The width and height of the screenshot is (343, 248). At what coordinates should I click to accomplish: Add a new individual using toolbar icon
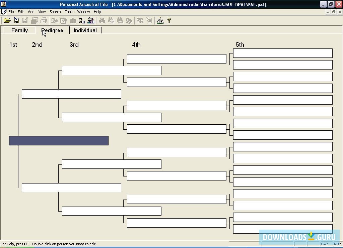(x=82, y=20)
